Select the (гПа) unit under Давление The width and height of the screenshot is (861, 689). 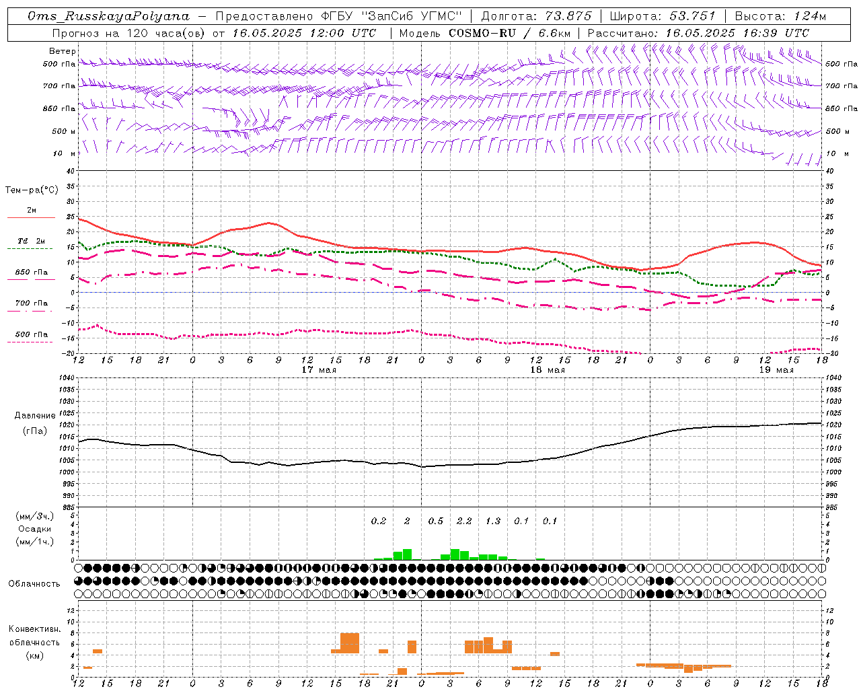coord(35,431)
